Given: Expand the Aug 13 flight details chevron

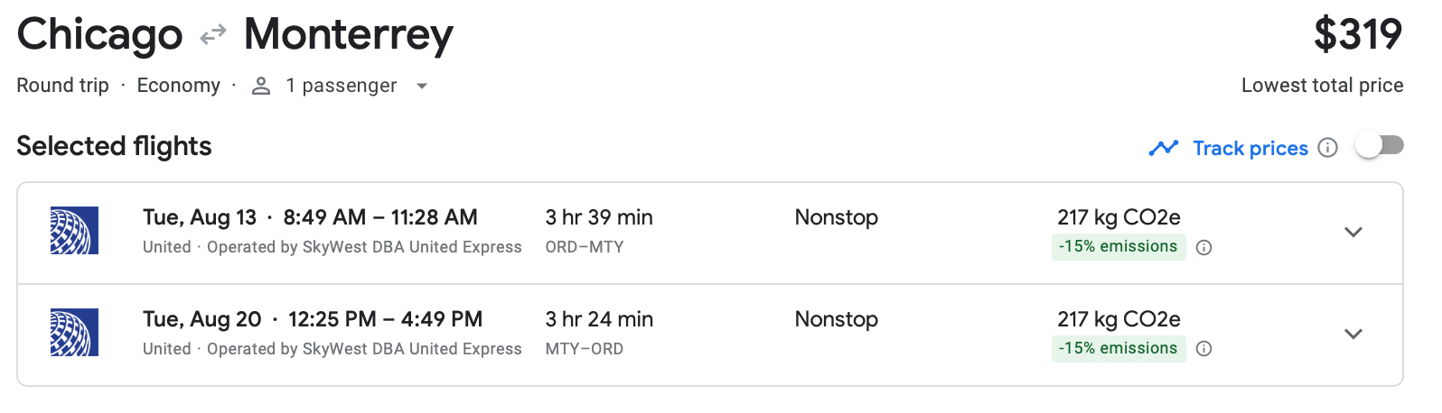Looking at the screenshot, I should [1353, 232].
